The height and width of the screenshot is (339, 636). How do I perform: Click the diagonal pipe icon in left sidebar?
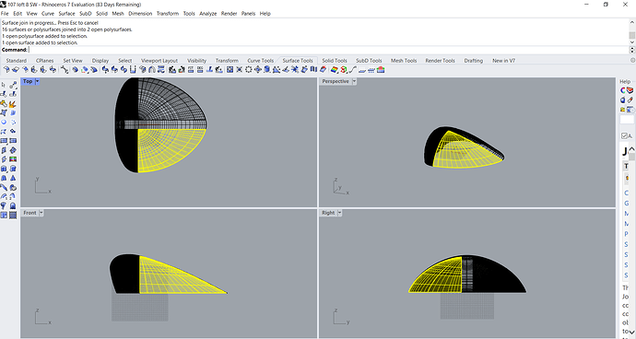4,187
